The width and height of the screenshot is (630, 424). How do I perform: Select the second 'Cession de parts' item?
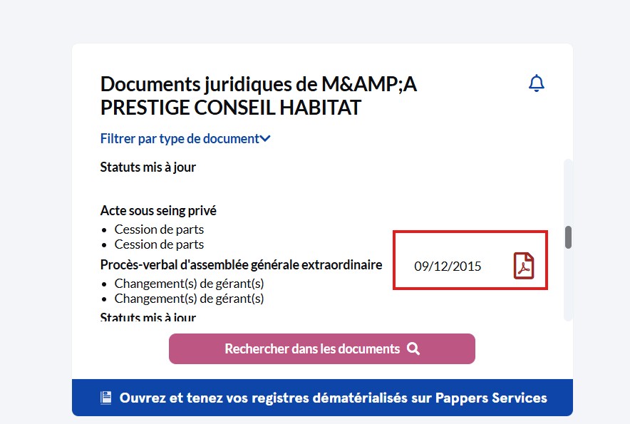tap(159, 244)
